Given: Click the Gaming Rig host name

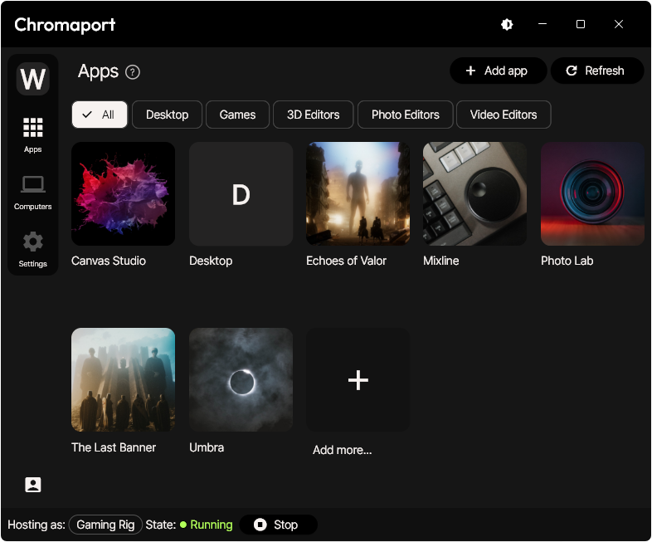Looking at the screenshot, I should [105, 525].
